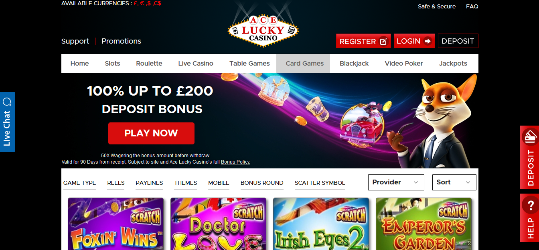Click the arrow icon on Login button
Screen dimensions: 539x250
coord(428,41)
